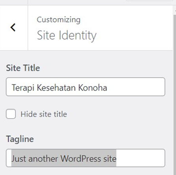This screenshot has height=175, width=176.
Task: Click the Tagline input field
Action: click(x=86, y=158)
